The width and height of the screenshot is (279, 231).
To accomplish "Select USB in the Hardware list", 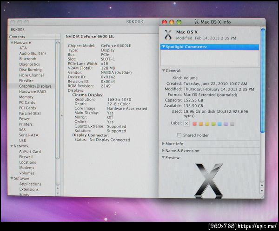I will (22, 141).
